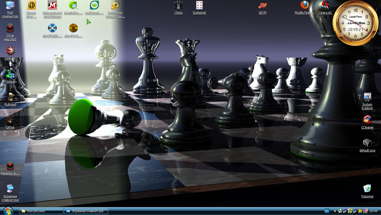
Task: Select the default.exe file icon
Action: (x=367, y=146)
